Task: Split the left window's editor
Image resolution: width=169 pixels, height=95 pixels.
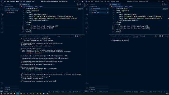Action: 80,4
